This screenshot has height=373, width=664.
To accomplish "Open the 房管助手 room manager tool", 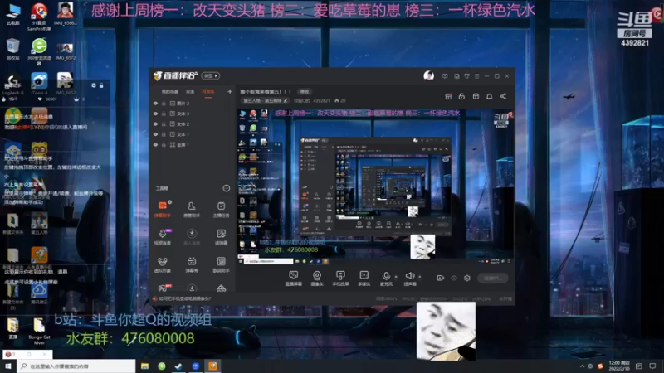I will pos(192,209).
